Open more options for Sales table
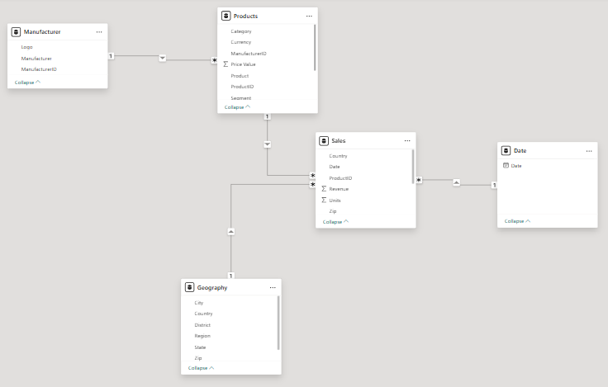Image resolution: width=608 pixels, height=387 pixels. 407,141
